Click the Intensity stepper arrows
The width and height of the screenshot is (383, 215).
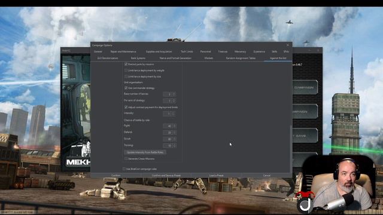[x=173, y=113]
